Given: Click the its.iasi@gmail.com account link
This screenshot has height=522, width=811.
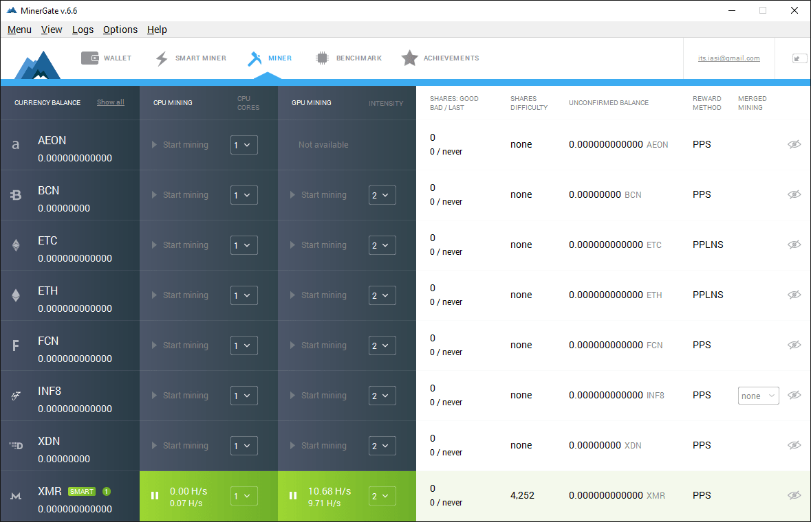Looking at the screenshot, I should [x=728, y=58].
